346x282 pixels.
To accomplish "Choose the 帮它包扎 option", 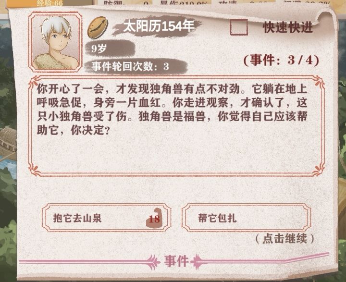I will 246,218.
